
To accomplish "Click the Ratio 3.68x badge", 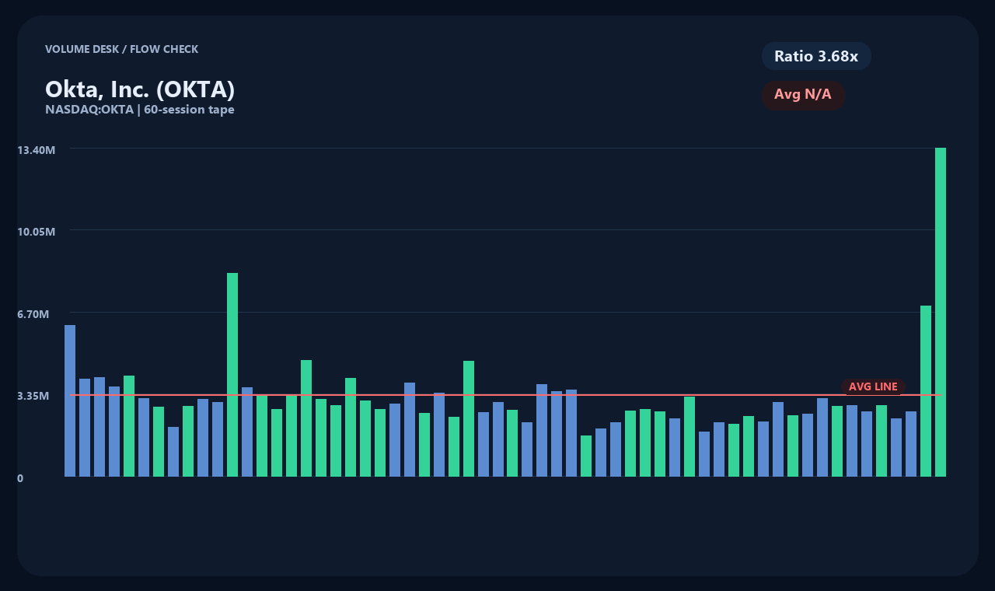I will (816, 56).
